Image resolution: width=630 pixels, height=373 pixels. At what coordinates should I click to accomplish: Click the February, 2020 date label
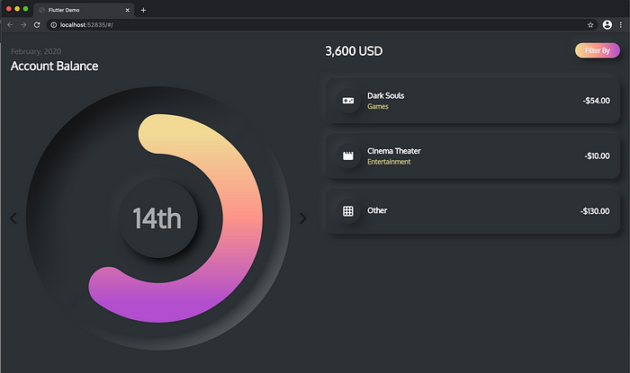point(36,51)
